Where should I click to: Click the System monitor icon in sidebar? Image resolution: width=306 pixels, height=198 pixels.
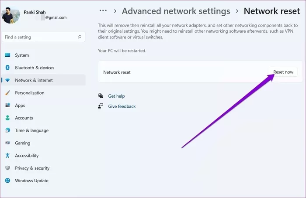[x=7, y=55]
